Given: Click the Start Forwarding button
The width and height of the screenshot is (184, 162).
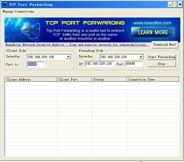Looking at the screenshot, I should [161, 57].
